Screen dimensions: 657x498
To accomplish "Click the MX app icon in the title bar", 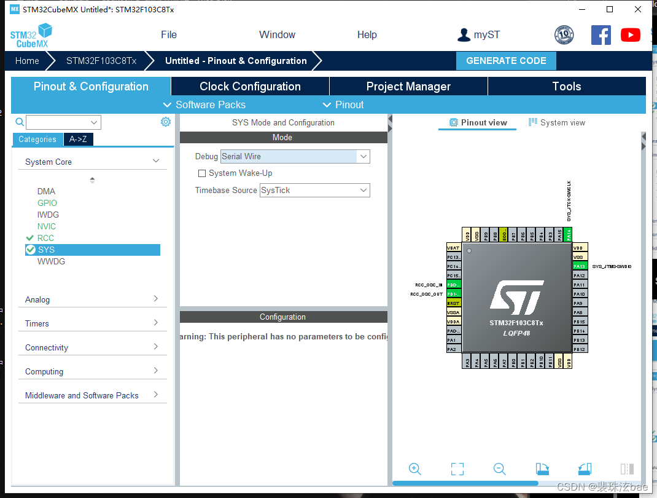I will [x=15, y=9].
